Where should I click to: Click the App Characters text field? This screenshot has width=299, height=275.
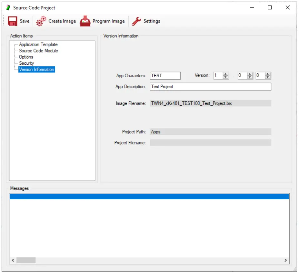click(165, 76)
